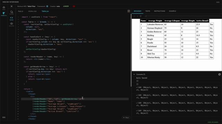Click the editor layout icon above code
This screenshot has width=222, height=124.
[x=129, y=11]
